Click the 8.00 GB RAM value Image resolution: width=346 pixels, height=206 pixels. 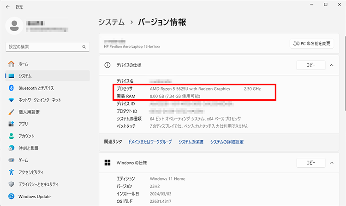[x=175, y=96]
